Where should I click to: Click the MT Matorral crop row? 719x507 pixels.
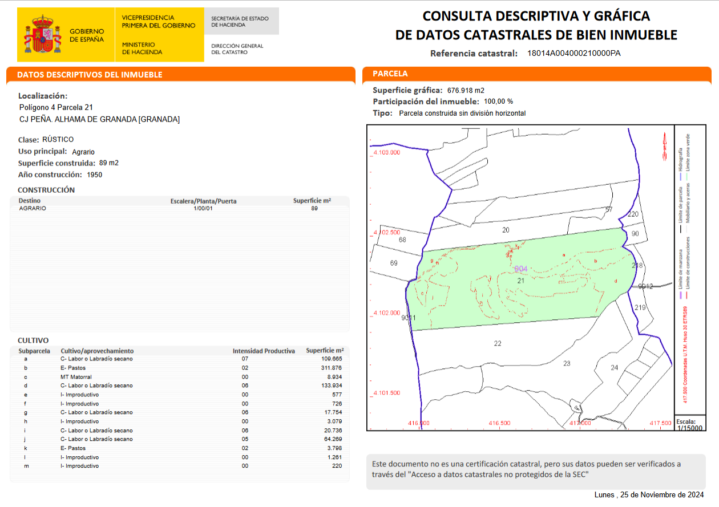click(76, 377)
